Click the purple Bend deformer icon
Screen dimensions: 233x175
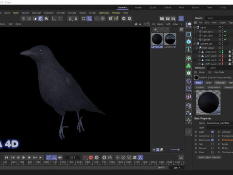(x=189, y=81)
